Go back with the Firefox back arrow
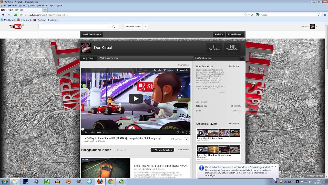The image size is (328, 185). tap(3, 15)
